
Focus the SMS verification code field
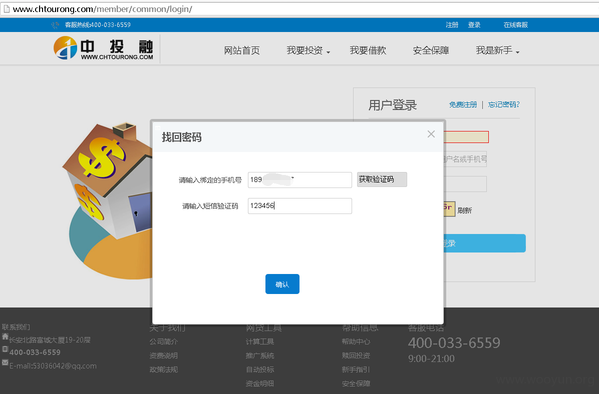300,206
